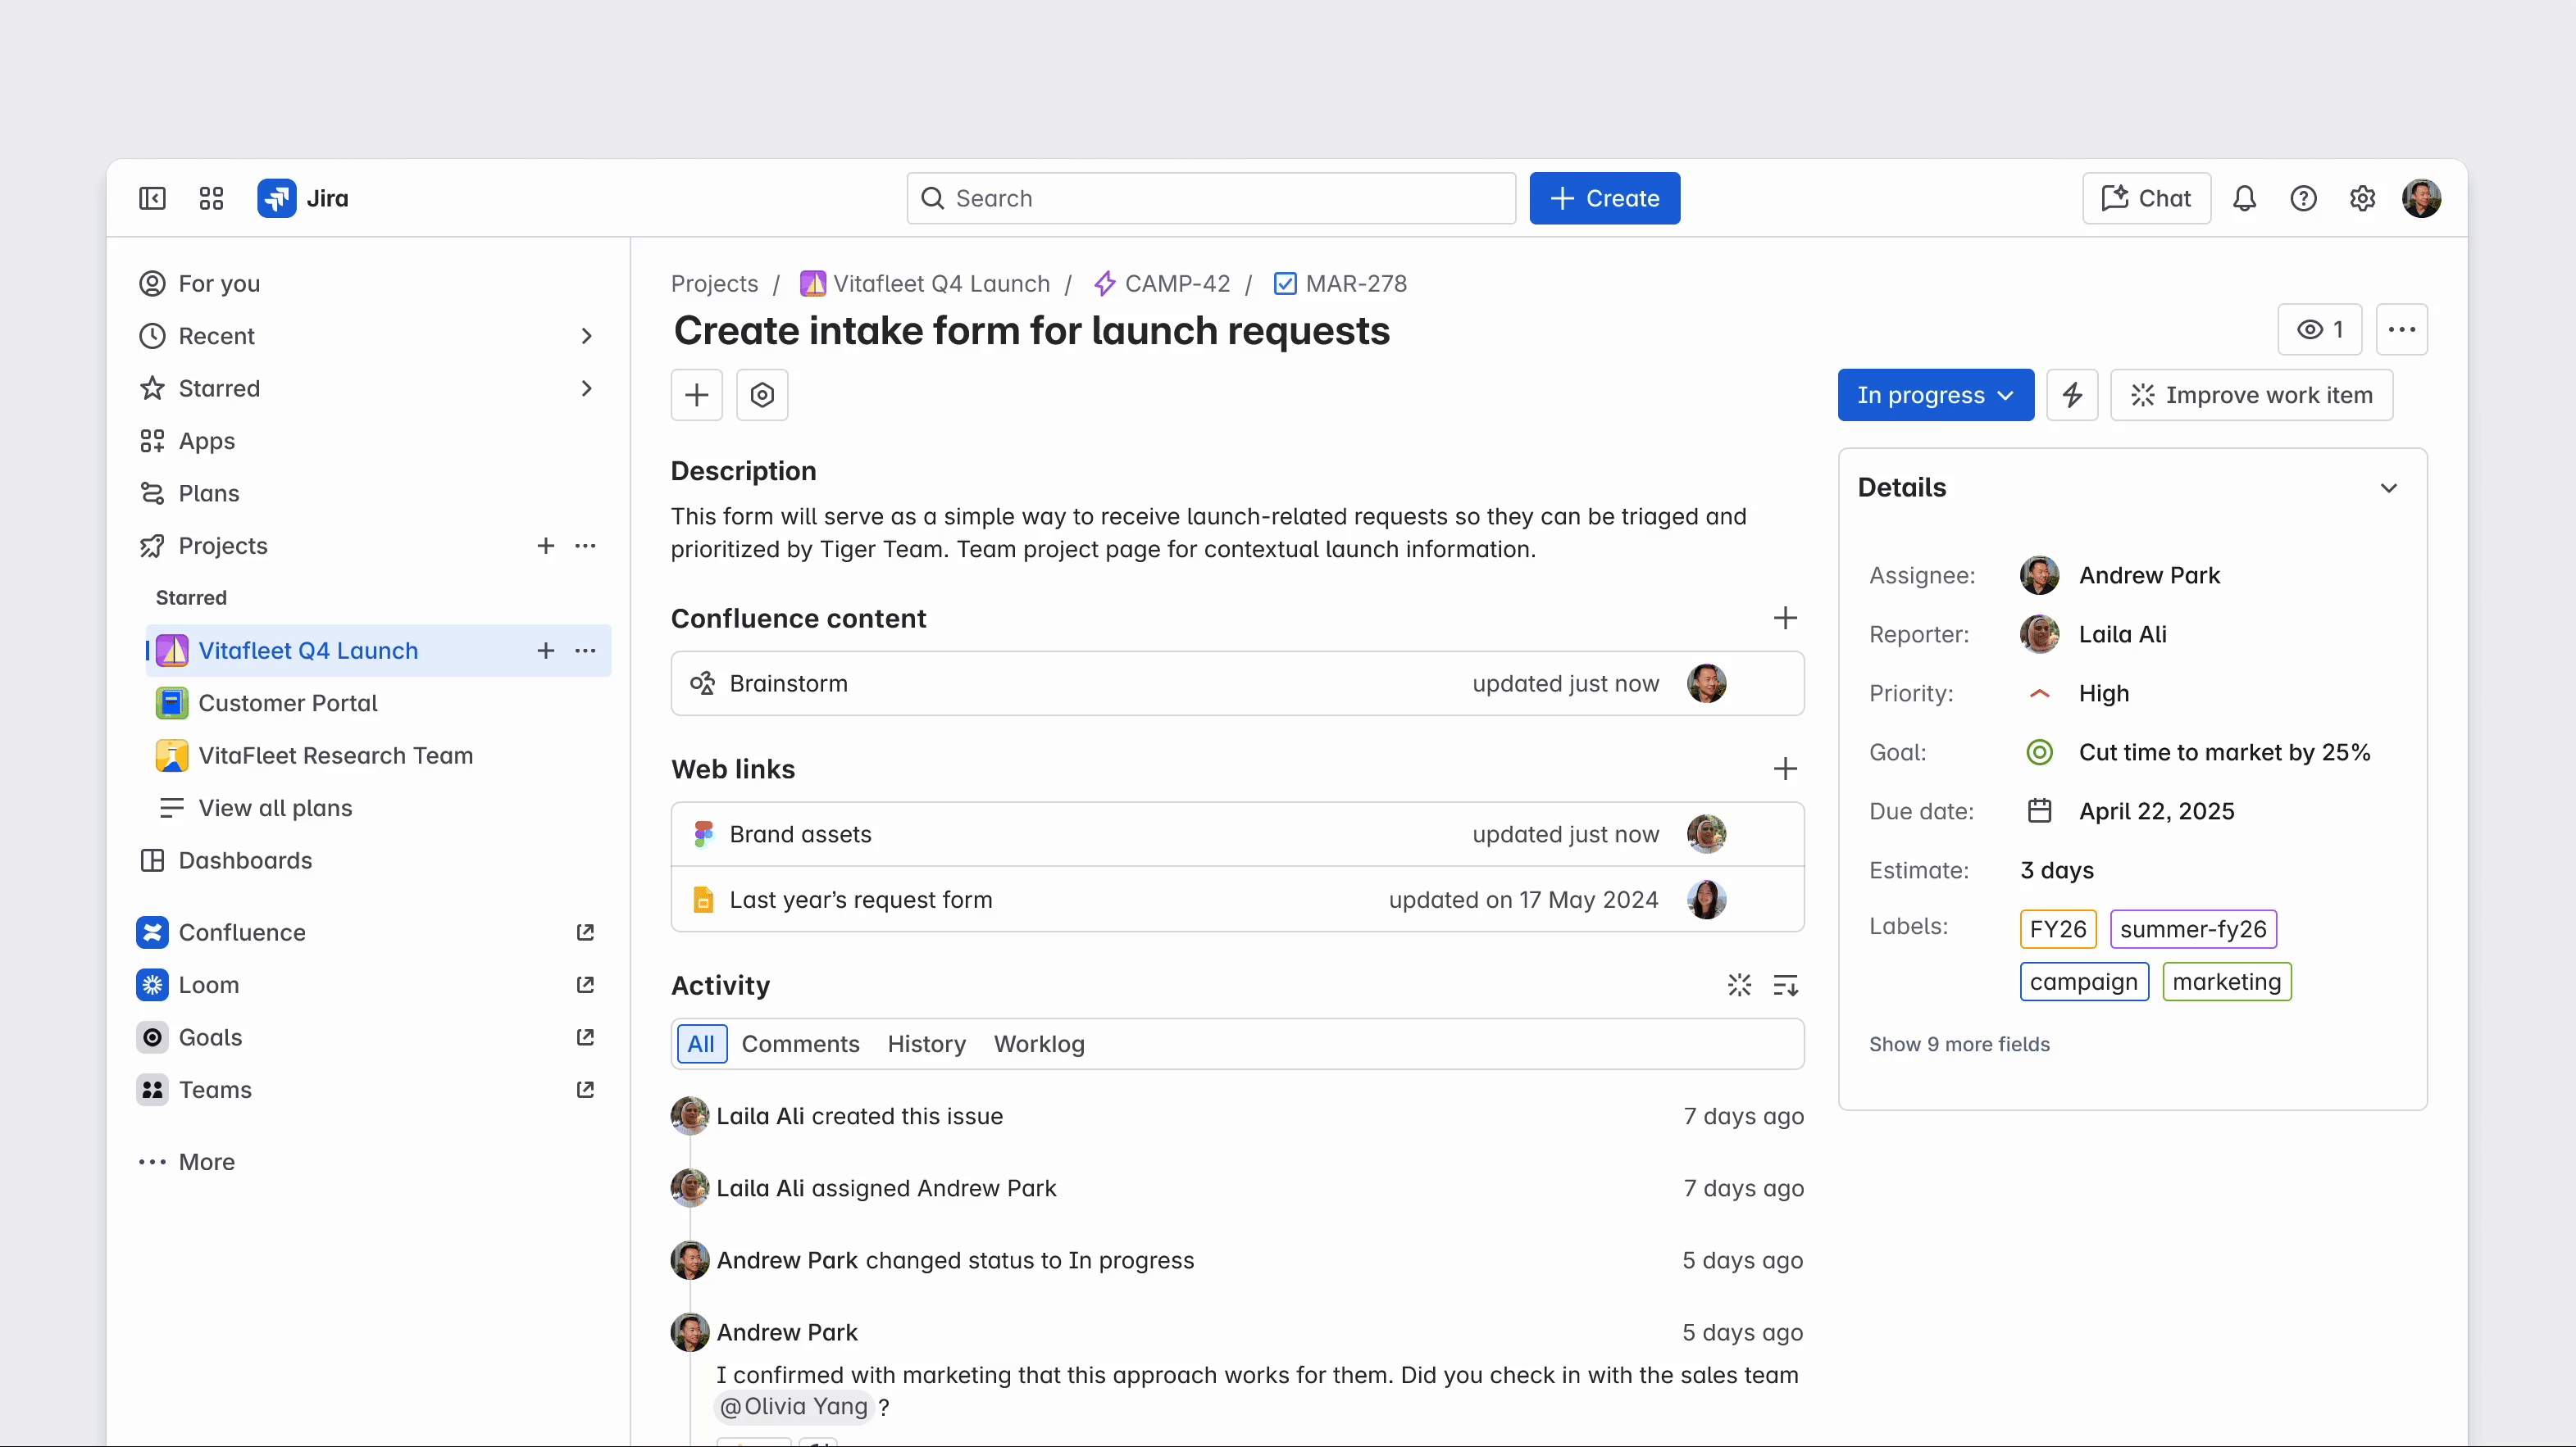The height and width of the screenshot is (1447, 2576).
Task: Switch to the Comments tab
Action: 800,1043
